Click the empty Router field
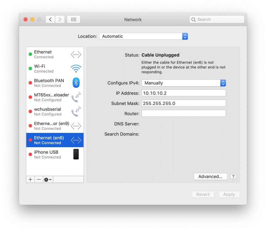The image size is (266, 230). coord(184,113)
